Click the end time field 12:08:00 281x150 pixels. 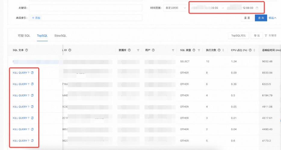[240, 8]
